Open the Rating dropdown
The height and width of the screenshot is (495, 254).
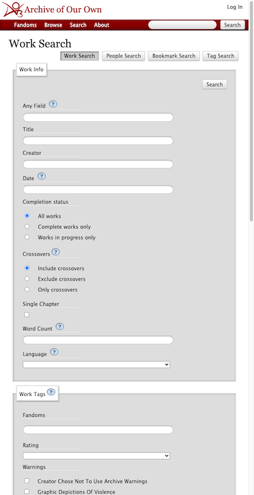pyautogui.click(x=97, y=456)
